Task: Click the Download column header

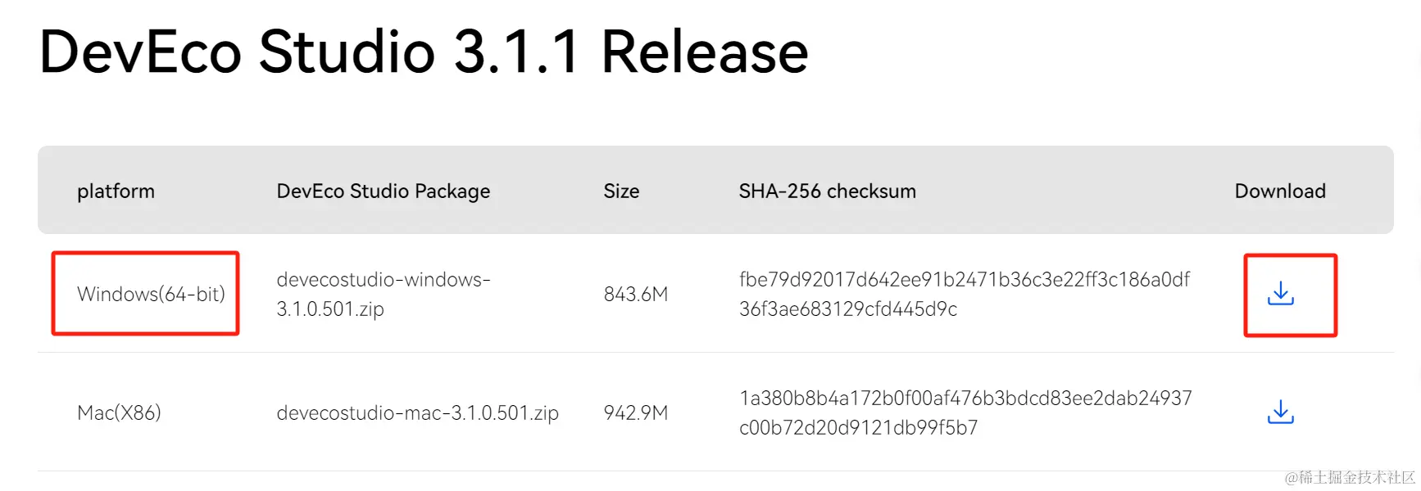Action: (1280, 191)
